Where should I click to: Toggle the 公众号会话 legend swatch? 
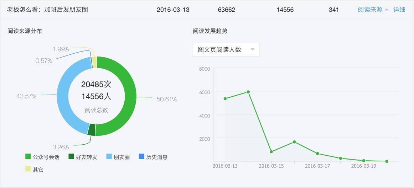(x=28, y=157)
